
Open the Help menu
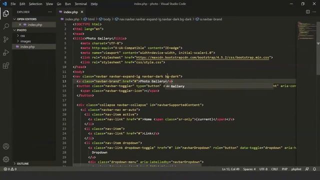pos(94,4)
